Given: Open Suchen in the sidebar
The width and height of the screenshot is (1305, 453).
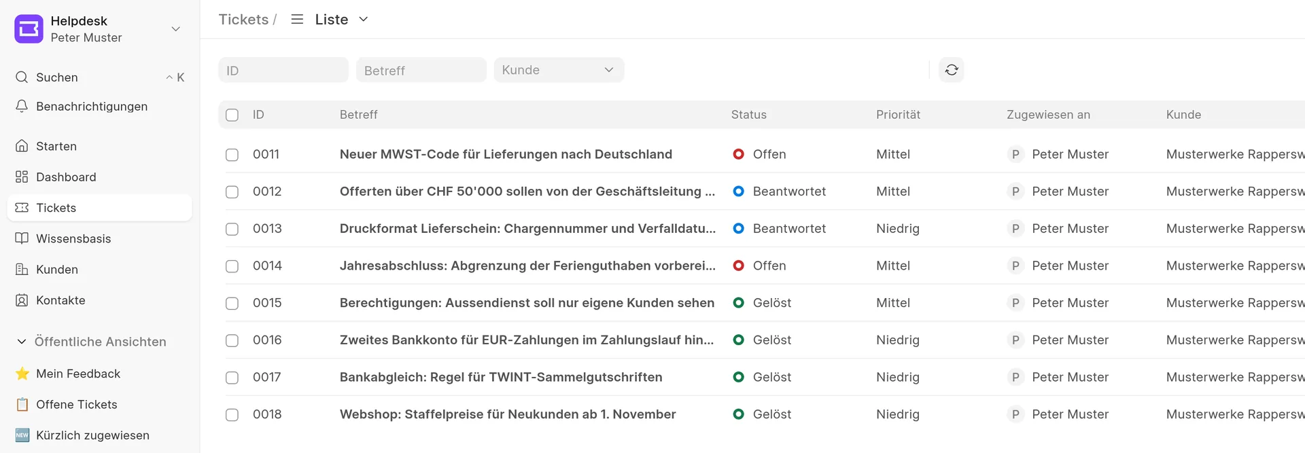Looking at the screenshot, I should point(99,77).
